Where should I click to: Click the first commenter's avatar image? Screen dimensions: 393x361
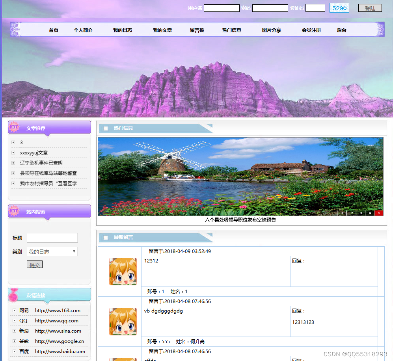click(123, 272)
